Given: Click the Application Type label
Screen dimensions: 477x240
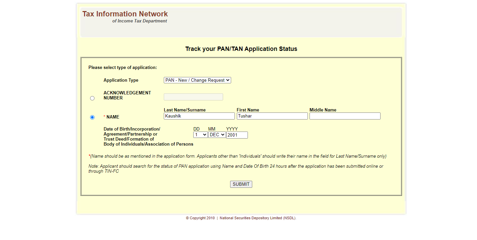Looking at the screenshot, I should (121, 80).
